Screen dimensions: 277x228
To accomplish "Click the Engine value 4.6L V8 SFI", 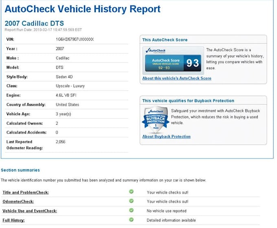I will click(66, 95).
